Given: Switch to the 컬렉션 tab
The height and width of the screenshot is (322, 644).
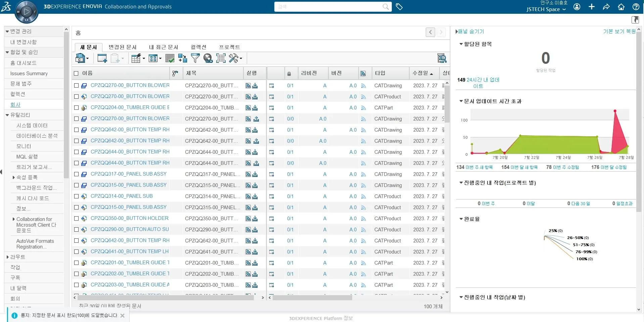Looking at the screenshot, I should click(198, 47).
